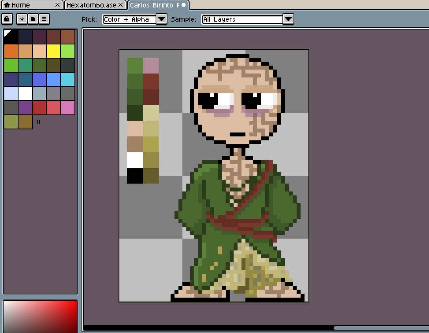Pick the dark red palette swatch
The width and height of the screenshot is (429, 333).
pos(39,108)
